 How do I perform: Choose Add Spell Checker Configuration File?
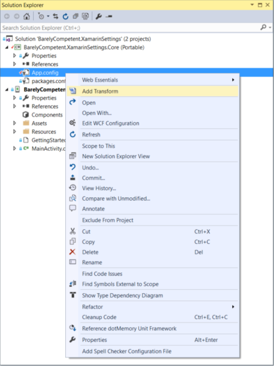(152, 351)
